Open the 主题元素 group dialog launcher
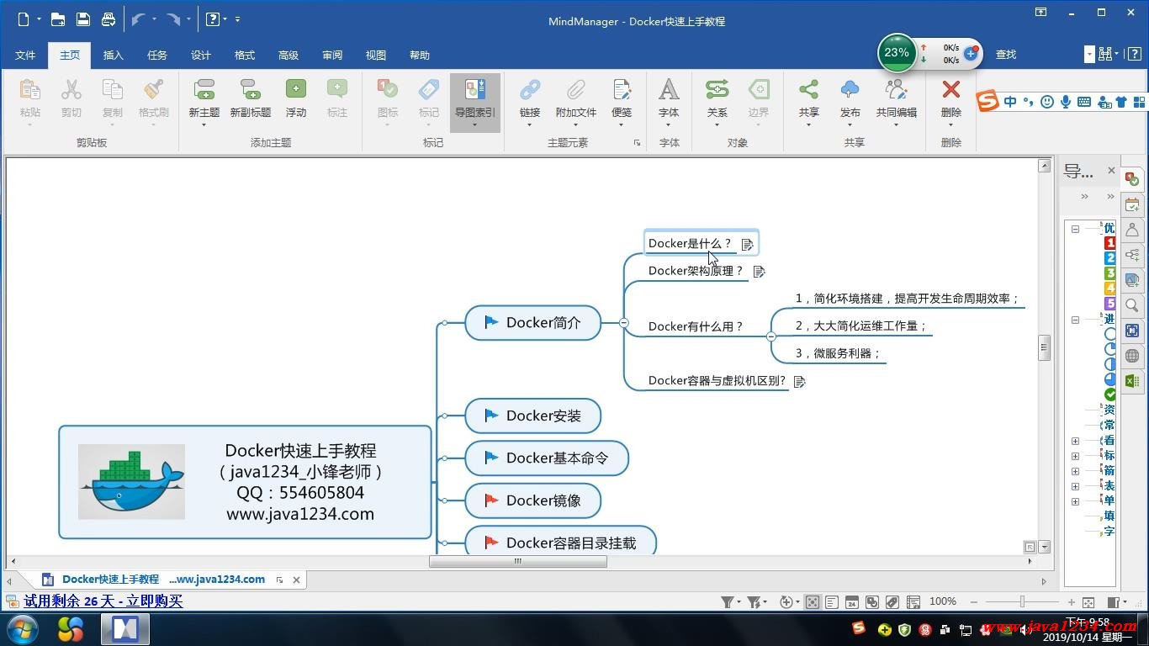The width and height of the screenshot is (1149, 646). coord(637,143)
